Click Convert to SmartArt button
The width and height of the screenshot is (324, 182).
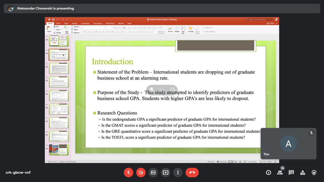[x=161, y=30]
